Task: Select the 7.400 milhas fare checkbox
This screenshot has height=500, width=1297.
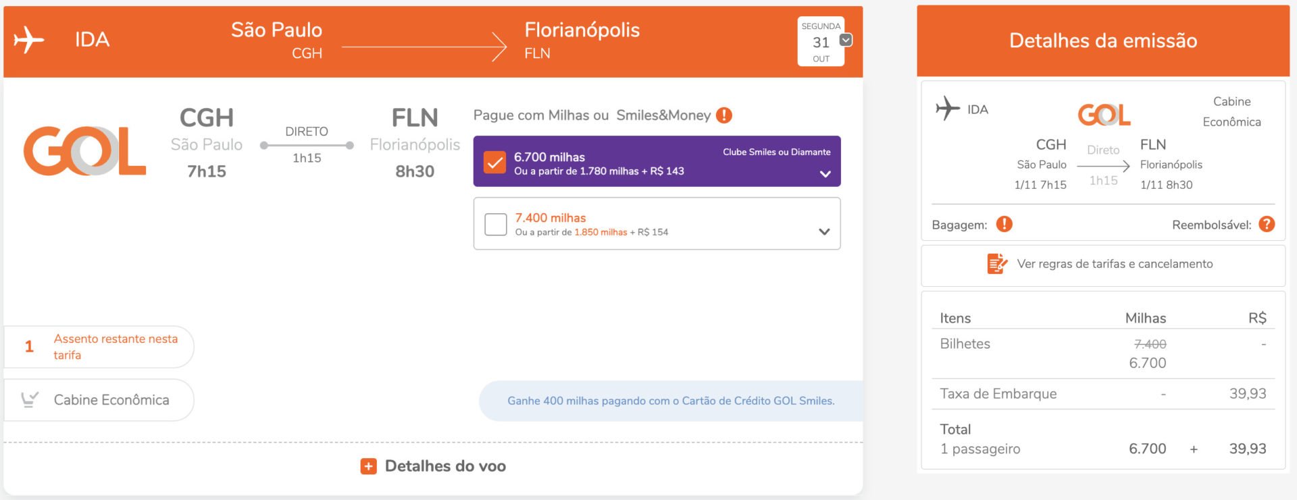Action: tap(496, 224)
